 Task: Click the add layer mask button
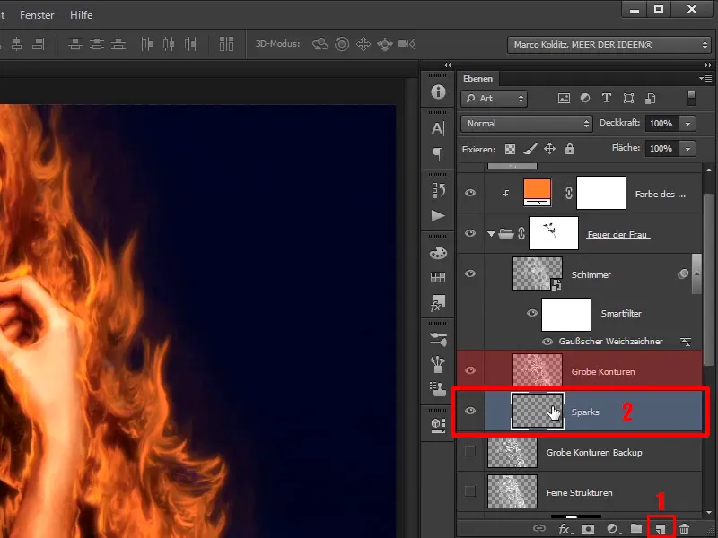point(588,529)
